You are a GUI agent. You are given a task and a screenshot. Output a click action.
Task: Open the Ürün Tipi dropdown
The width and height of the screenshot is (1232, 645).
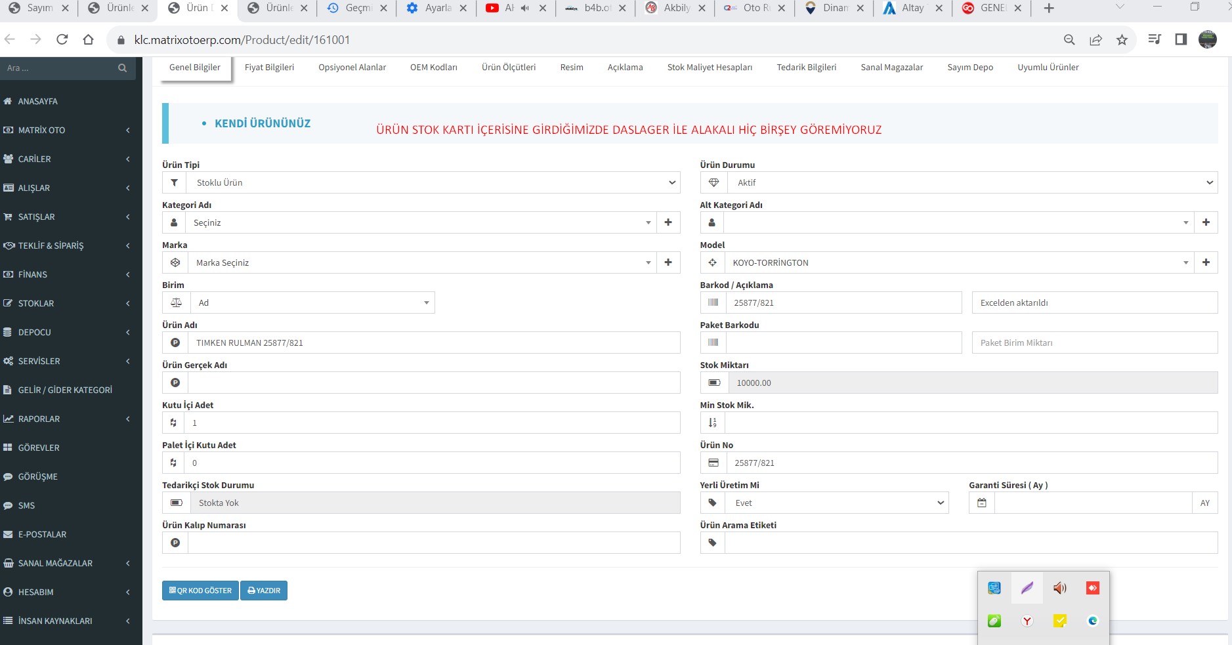[433, 182]
